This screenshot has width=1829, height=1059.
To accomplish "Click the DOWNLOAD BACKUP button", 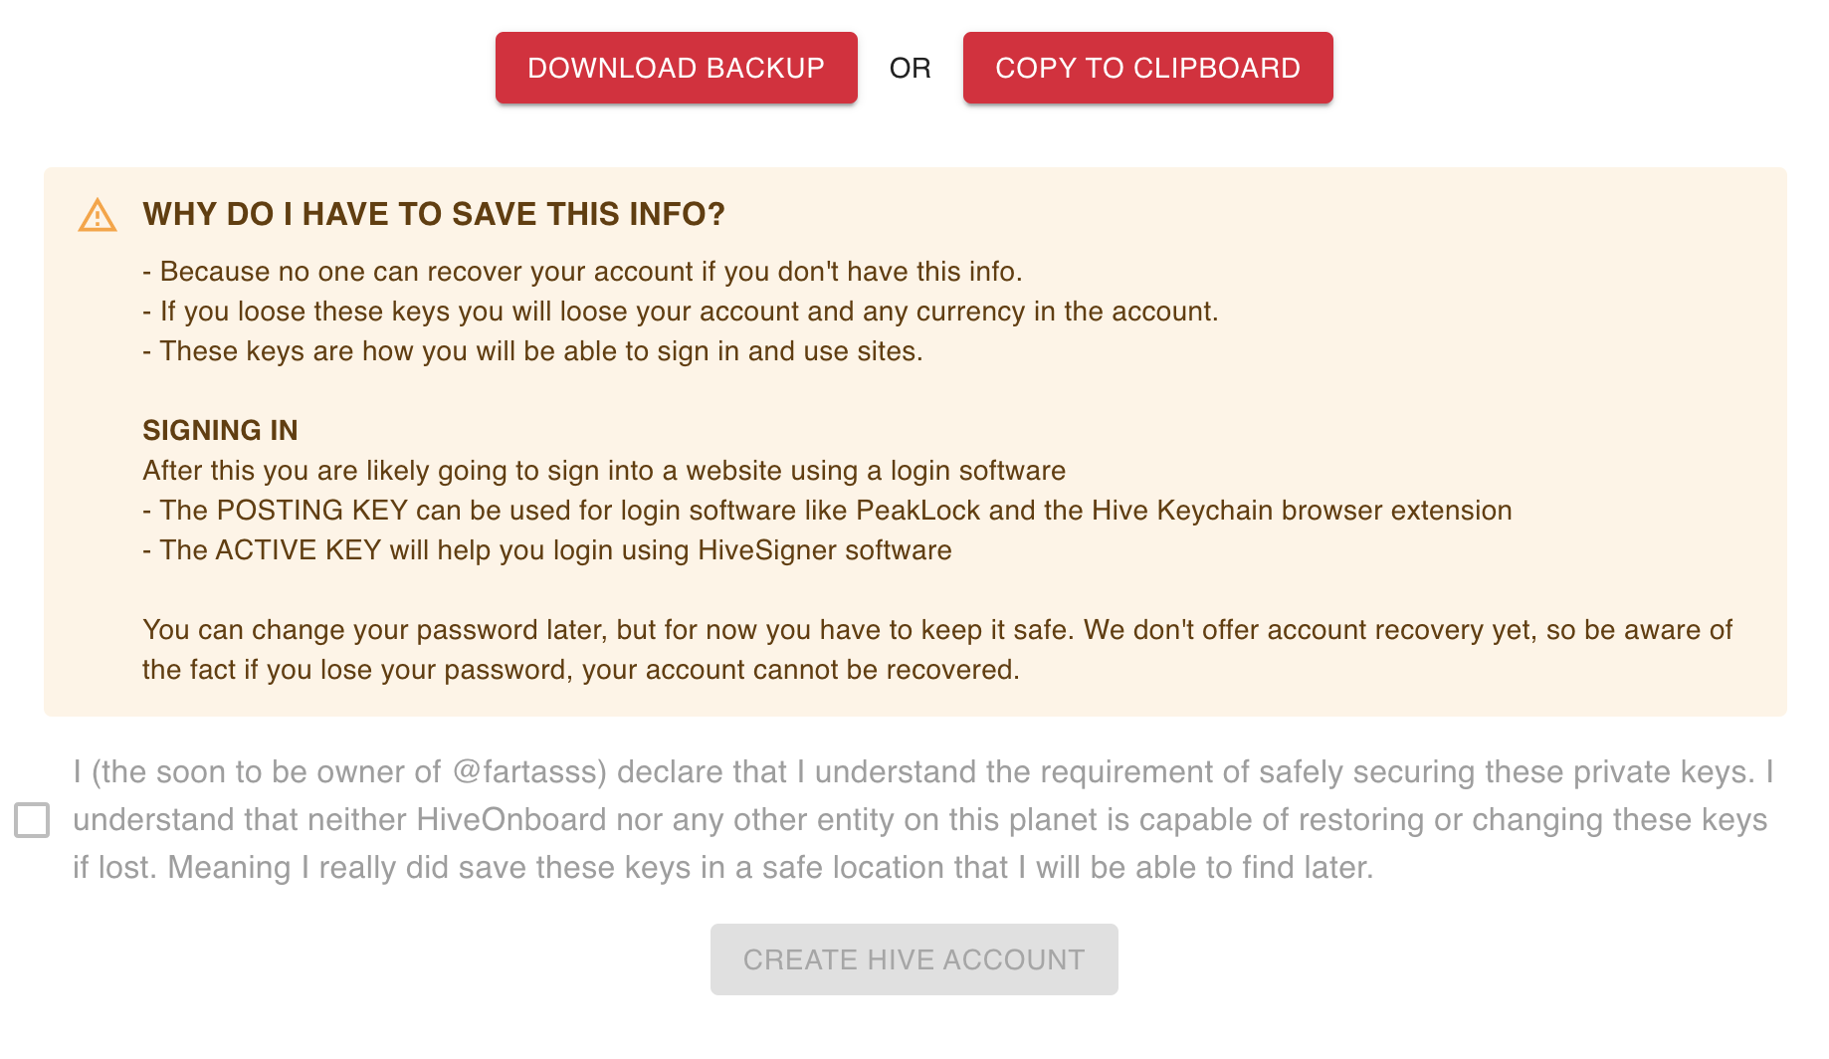I will (677, 68).
